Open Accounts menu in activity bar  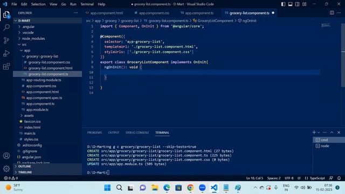pos(6,156)
